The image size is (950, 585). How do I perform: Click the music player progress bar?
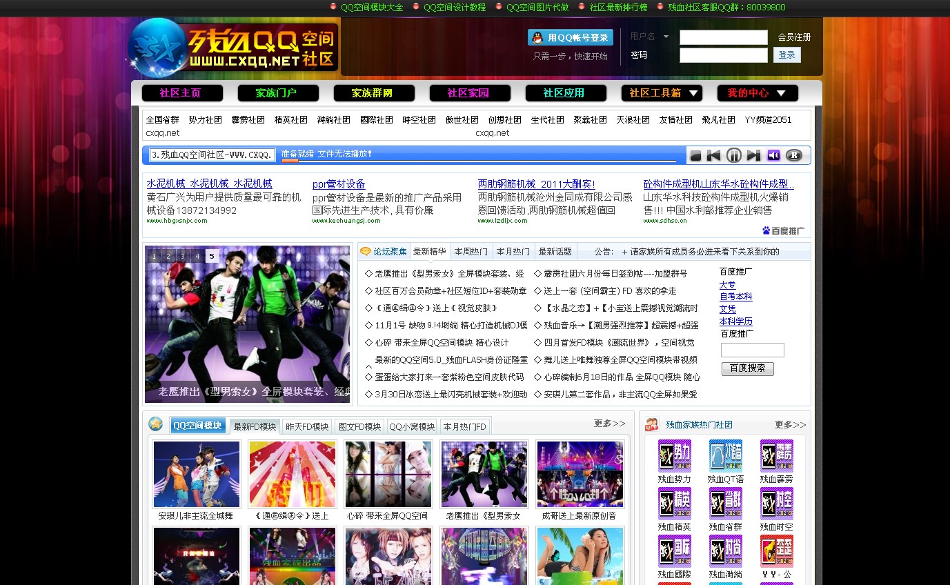[x=477, y=161]
